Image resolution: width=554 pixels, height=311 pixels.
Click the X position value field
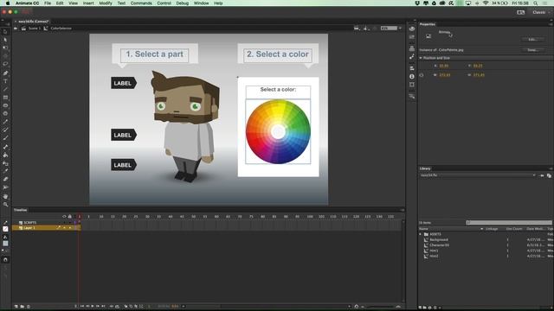(x=444, y=66)
